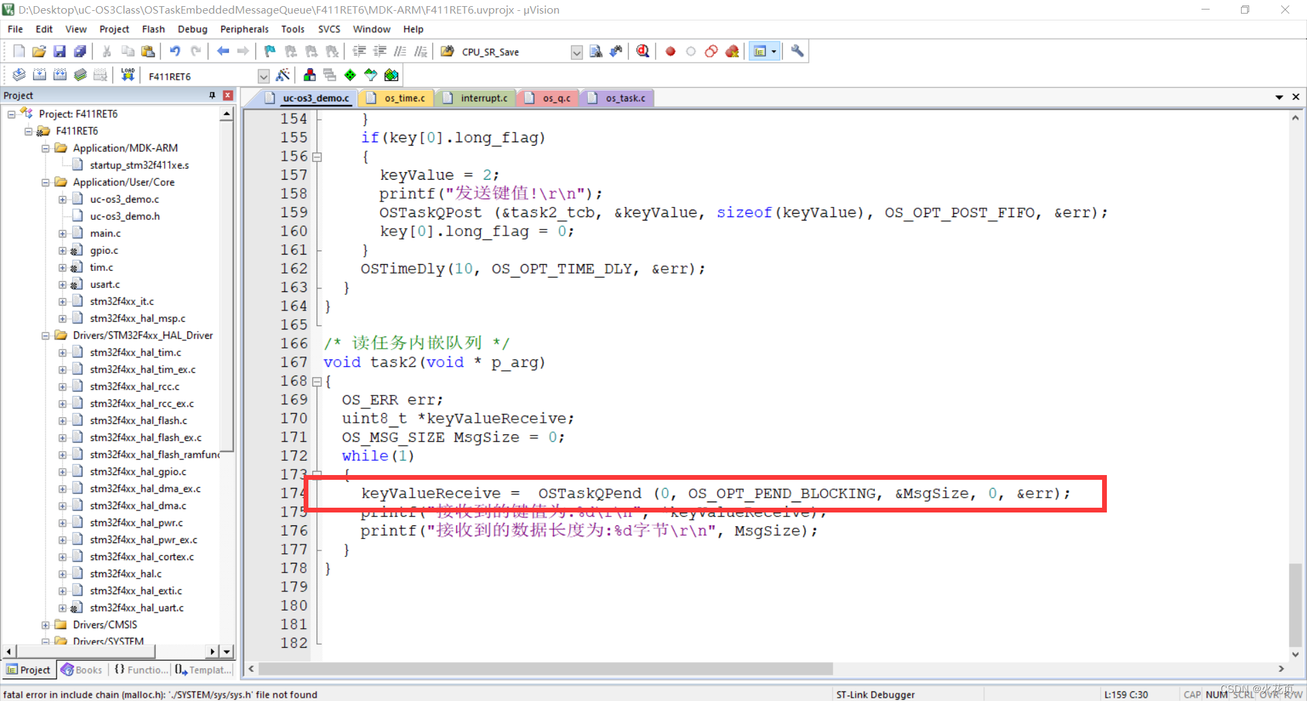The height and width of the screenshot is (701, 1307).
Task: Open the Manage Project Items icon
Action: [310, 75]
